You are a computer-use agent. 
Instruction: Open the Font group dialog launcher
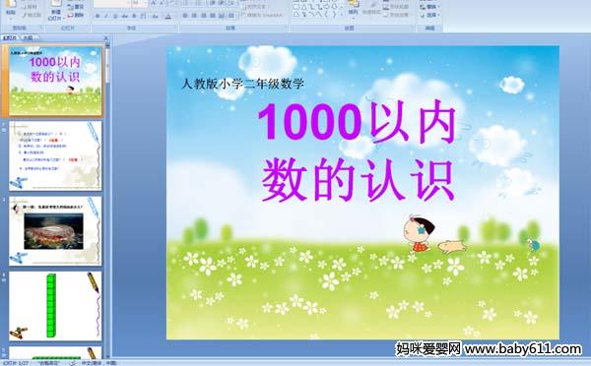point(175,28)
